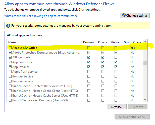Image resolution: width=155 pixels, height=125 pixels.
Task: Enable the Apple Push Service checkbox
Action: pos(10,72)
